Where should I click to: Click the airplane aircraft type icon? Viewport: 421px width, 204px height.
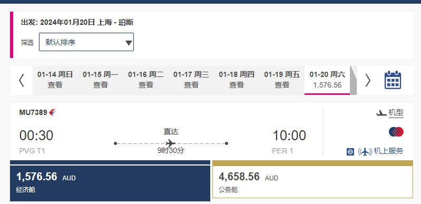[381, 113]
